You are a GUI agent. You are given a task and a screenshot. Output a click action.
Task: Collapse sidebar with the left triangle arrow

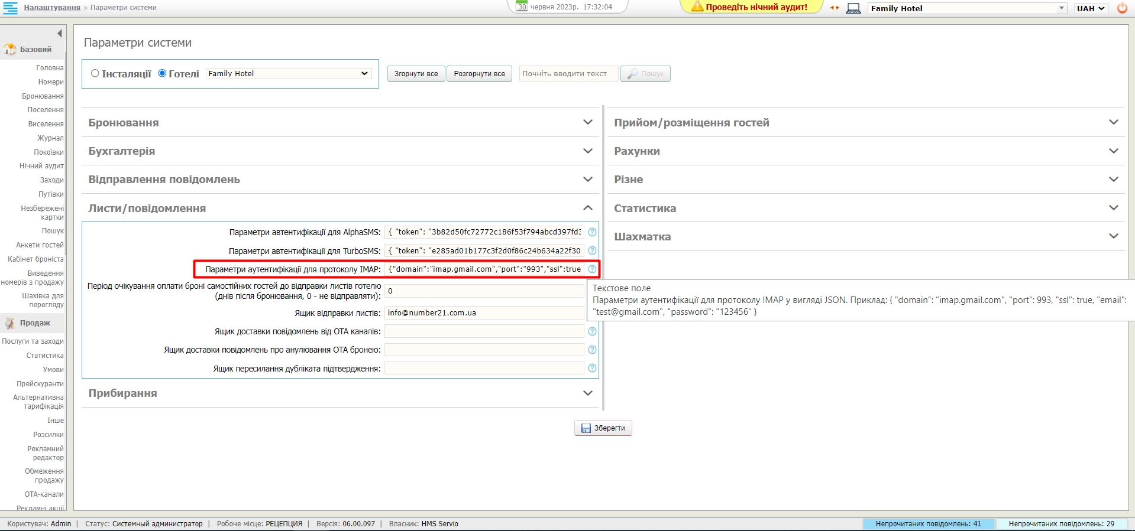(59, 34)
